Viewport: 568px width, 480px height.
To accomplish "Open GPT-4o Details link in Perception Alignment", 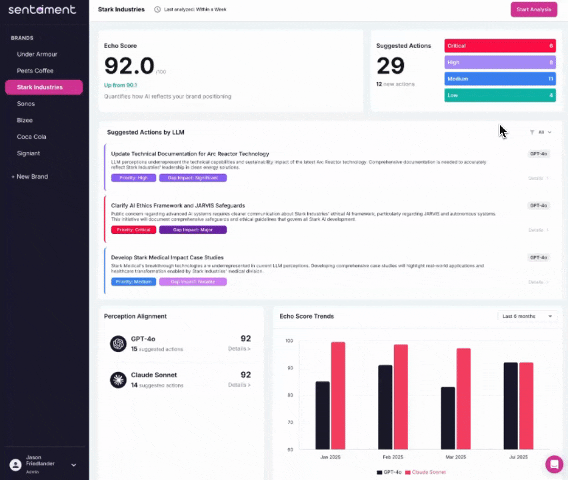I will (239, 349).
